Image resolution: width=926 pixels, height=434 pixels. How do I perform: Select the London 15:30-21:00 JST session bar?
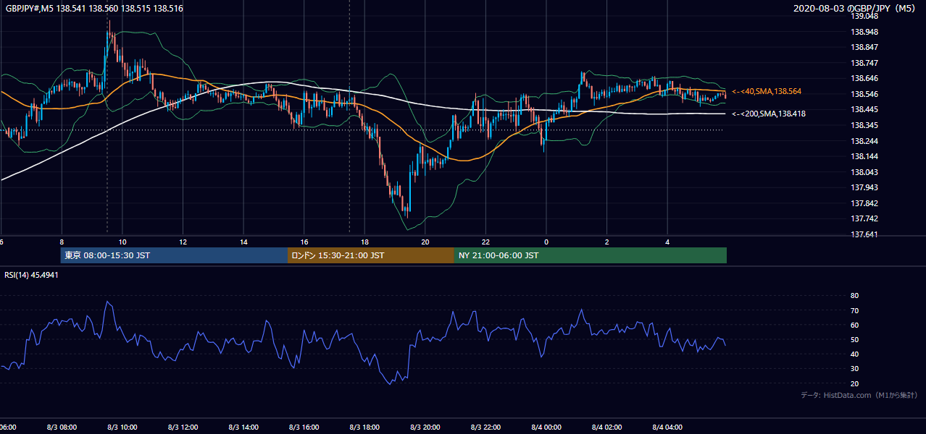click(x=371, y=255)
